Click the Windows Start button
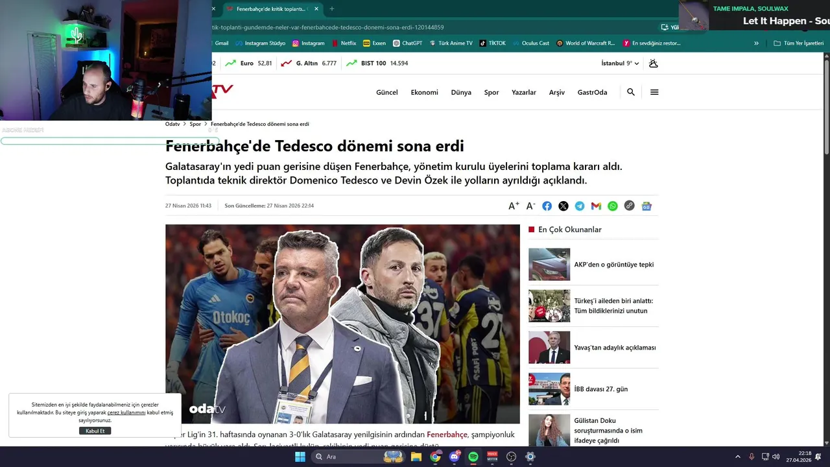Image resolution: width=830 pixels, height=467 pixels. 300,457
